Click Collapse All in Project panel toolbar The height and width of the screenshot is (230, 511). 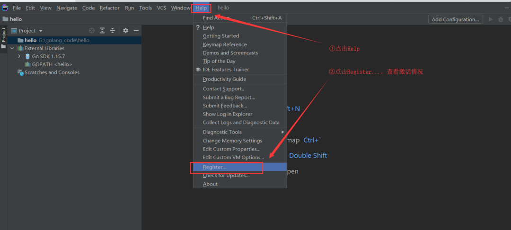113,30
